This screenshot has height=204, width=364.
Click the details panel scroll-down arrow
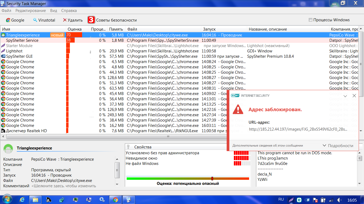tap(117, 184)
